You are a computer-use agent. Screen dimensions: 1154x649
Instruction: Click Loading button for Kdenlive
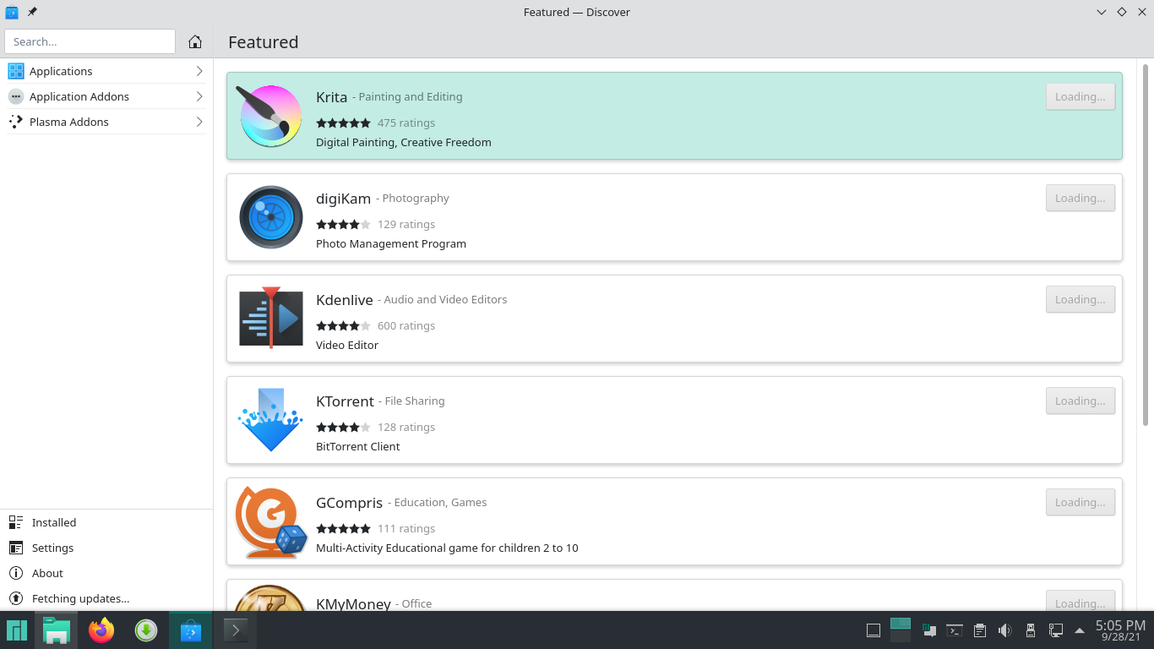[x=1081, y=299]
